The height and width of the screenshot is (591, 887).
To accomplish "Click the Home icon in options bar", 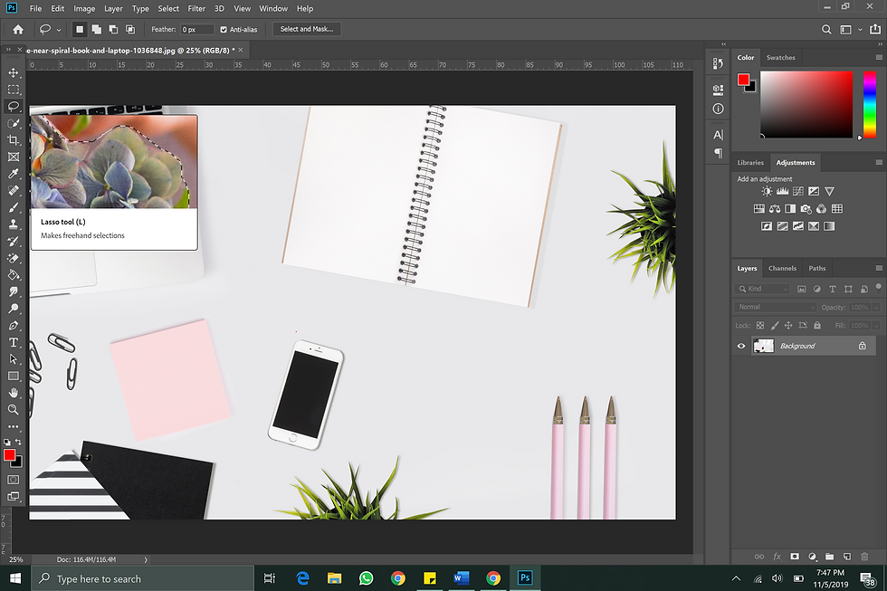I will point(17,29).
